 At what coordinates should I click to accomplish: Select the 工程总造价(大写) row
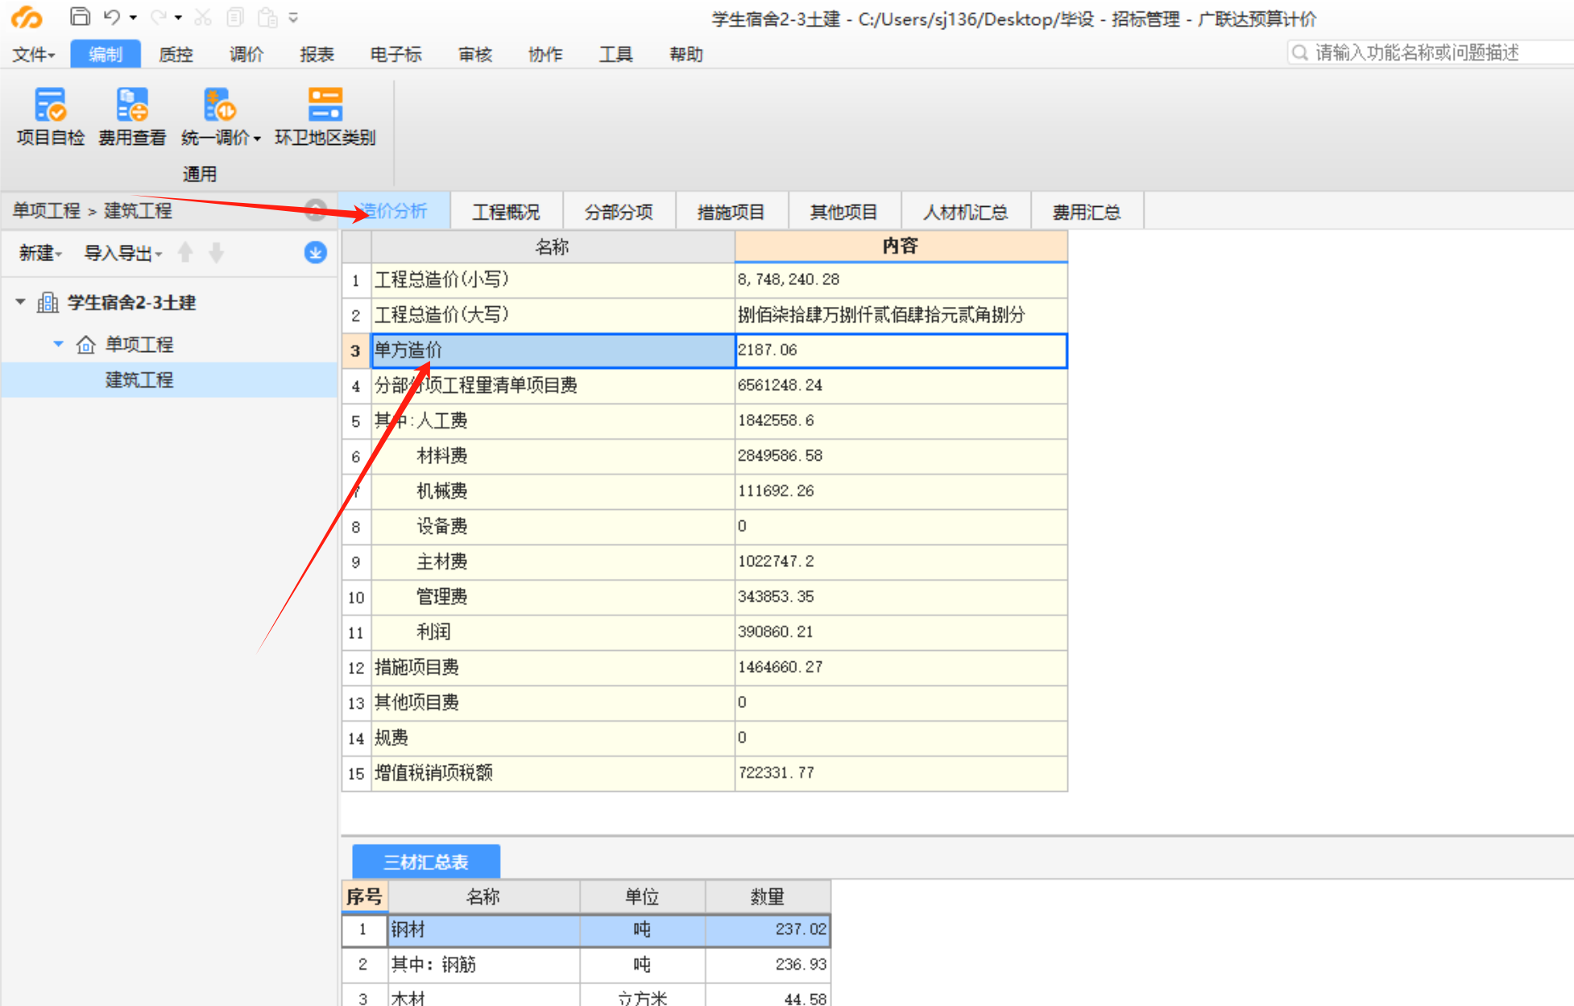point(705,315)
